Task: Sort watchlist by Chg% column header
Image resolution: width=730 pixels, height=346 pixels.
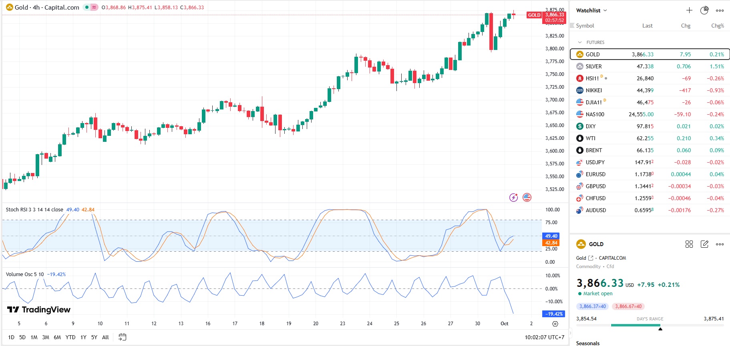Action: click(x=717, y=26)
